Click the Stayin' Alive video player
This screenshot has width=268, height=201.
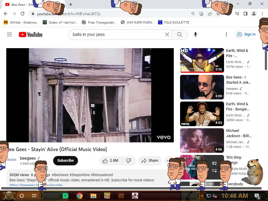click(x=90, y=95)
